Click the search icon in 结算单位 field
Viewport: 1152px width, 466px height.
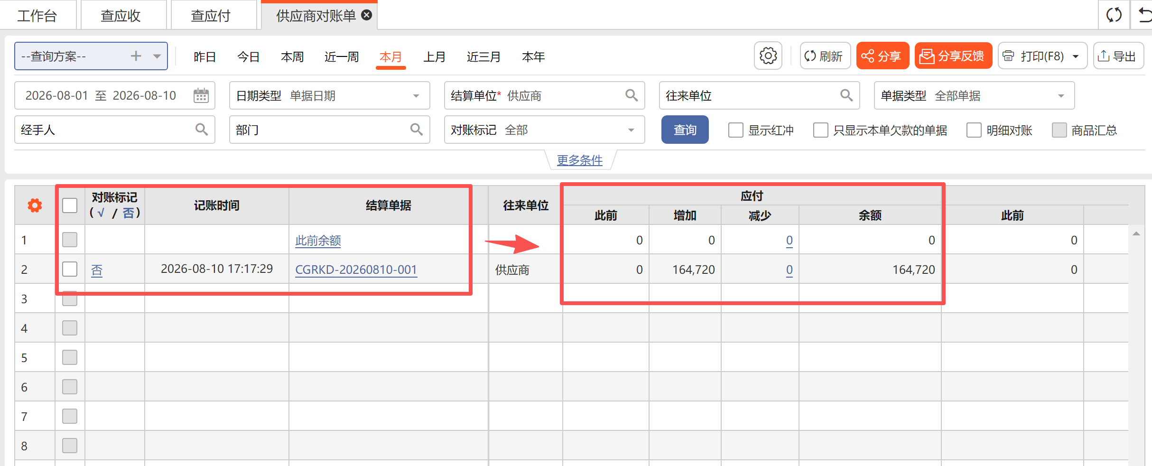(632, 95)
